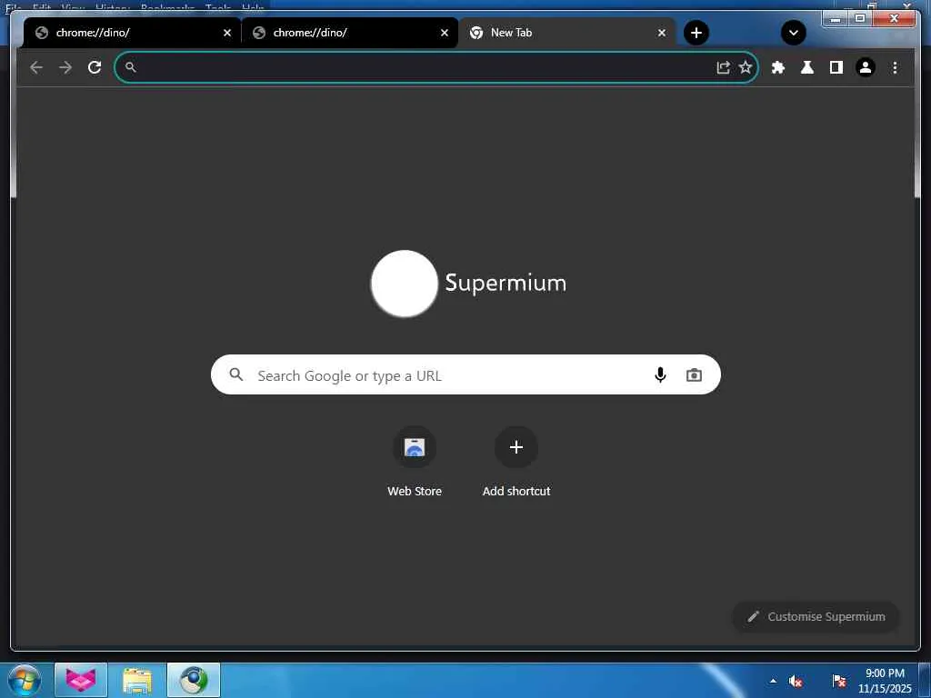
Task: Open a new tab with plus button
Action: tap(696, 33)
